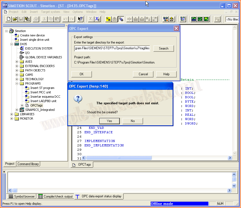Click the upload-to-PG toolbar icon
The image size is (241, 208).
[142, 19]
